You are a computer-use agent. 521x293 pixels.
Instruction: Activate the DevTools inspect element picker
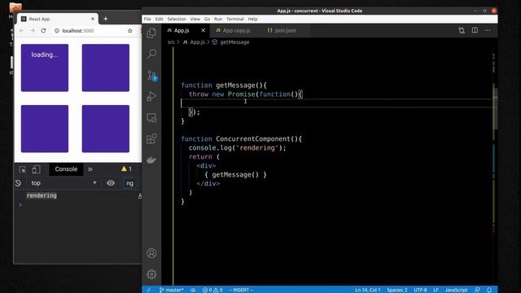click(x=22, y=169)
